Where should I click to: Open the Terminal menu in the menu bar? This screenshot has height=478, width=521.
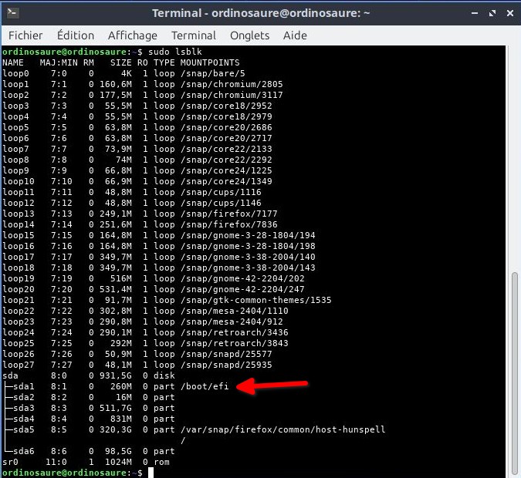pyautogui.click(x=194, y=35)
